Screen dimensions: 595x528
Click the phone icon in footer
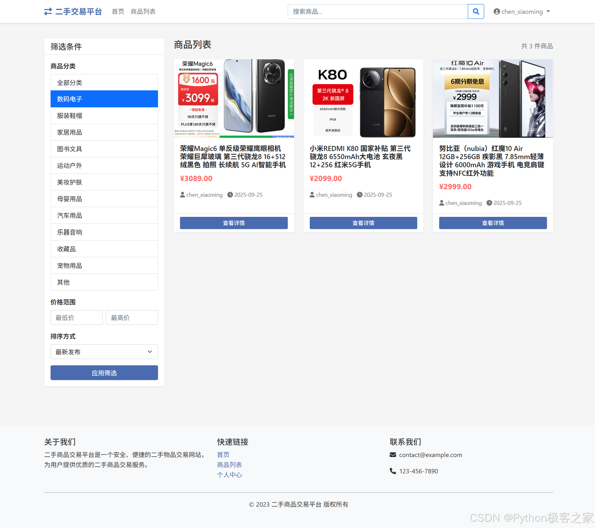[x=392, y=471]
